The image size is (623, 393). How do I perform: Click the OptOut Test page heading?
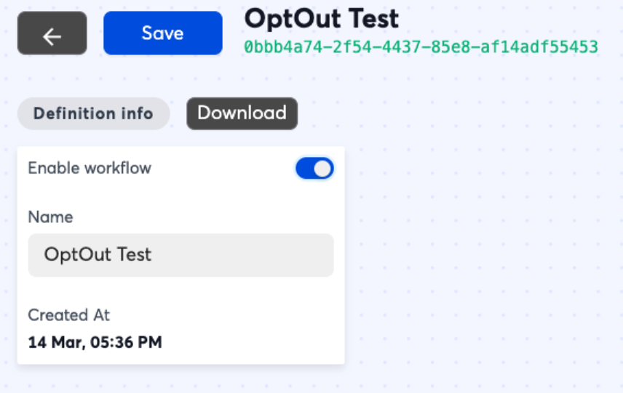[321, 18]
